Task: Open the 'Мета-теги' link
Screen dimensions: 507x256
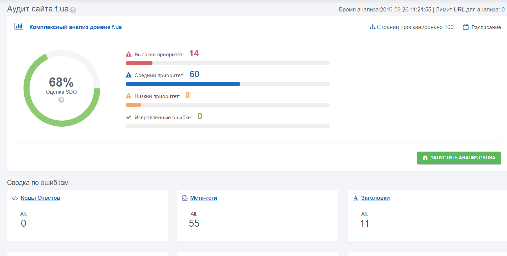Action: point(204,198)
